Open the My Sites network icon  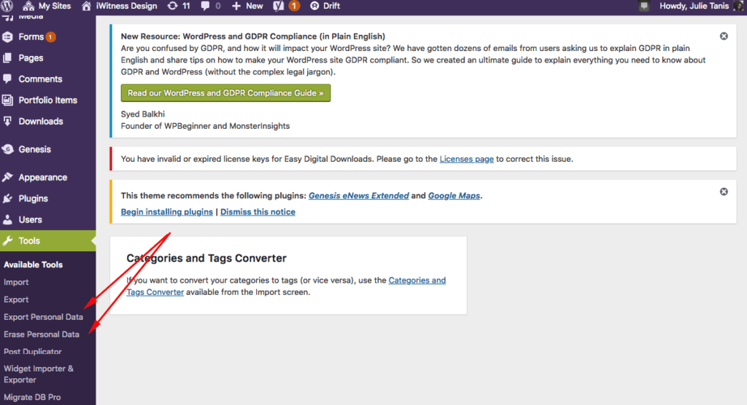tap(28, 6)
